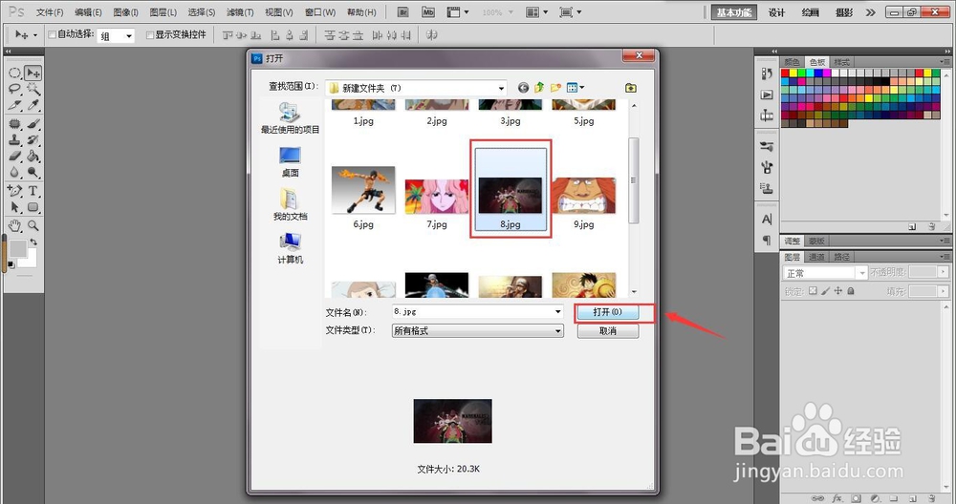This screenshot has width=956, height=504.
Task: Open the 图像(I) menu
Action: pyautogui.click(x=125, y=12)
